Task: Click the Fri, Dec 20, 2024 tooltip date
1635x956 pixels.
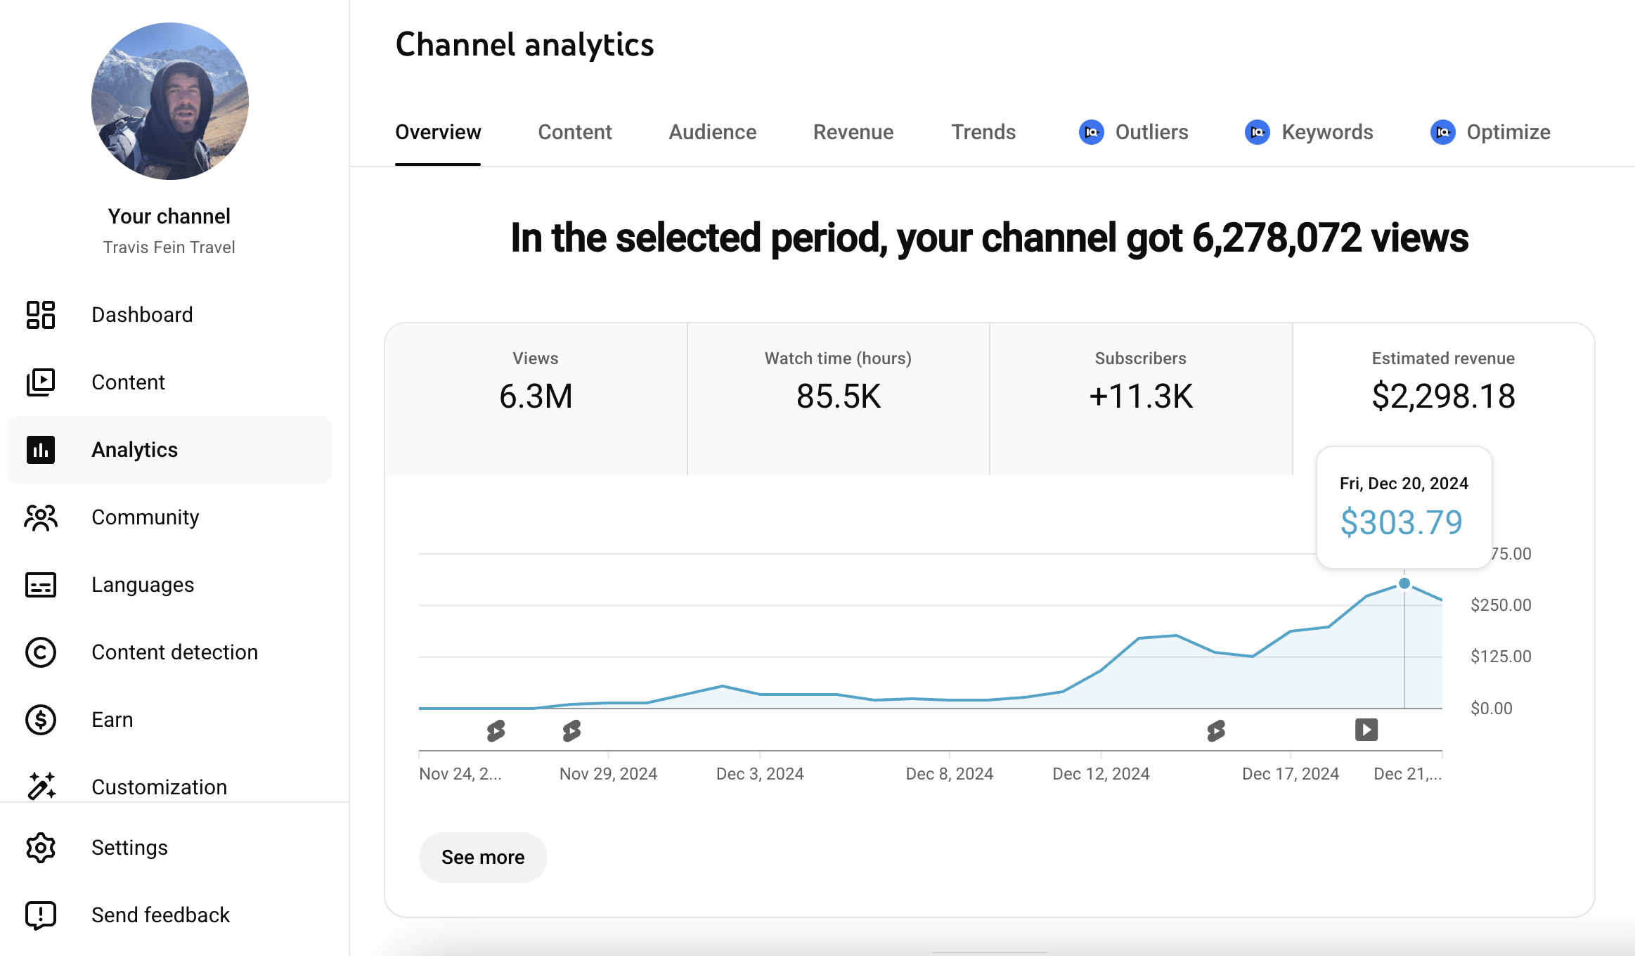Action: [1404, 484]
